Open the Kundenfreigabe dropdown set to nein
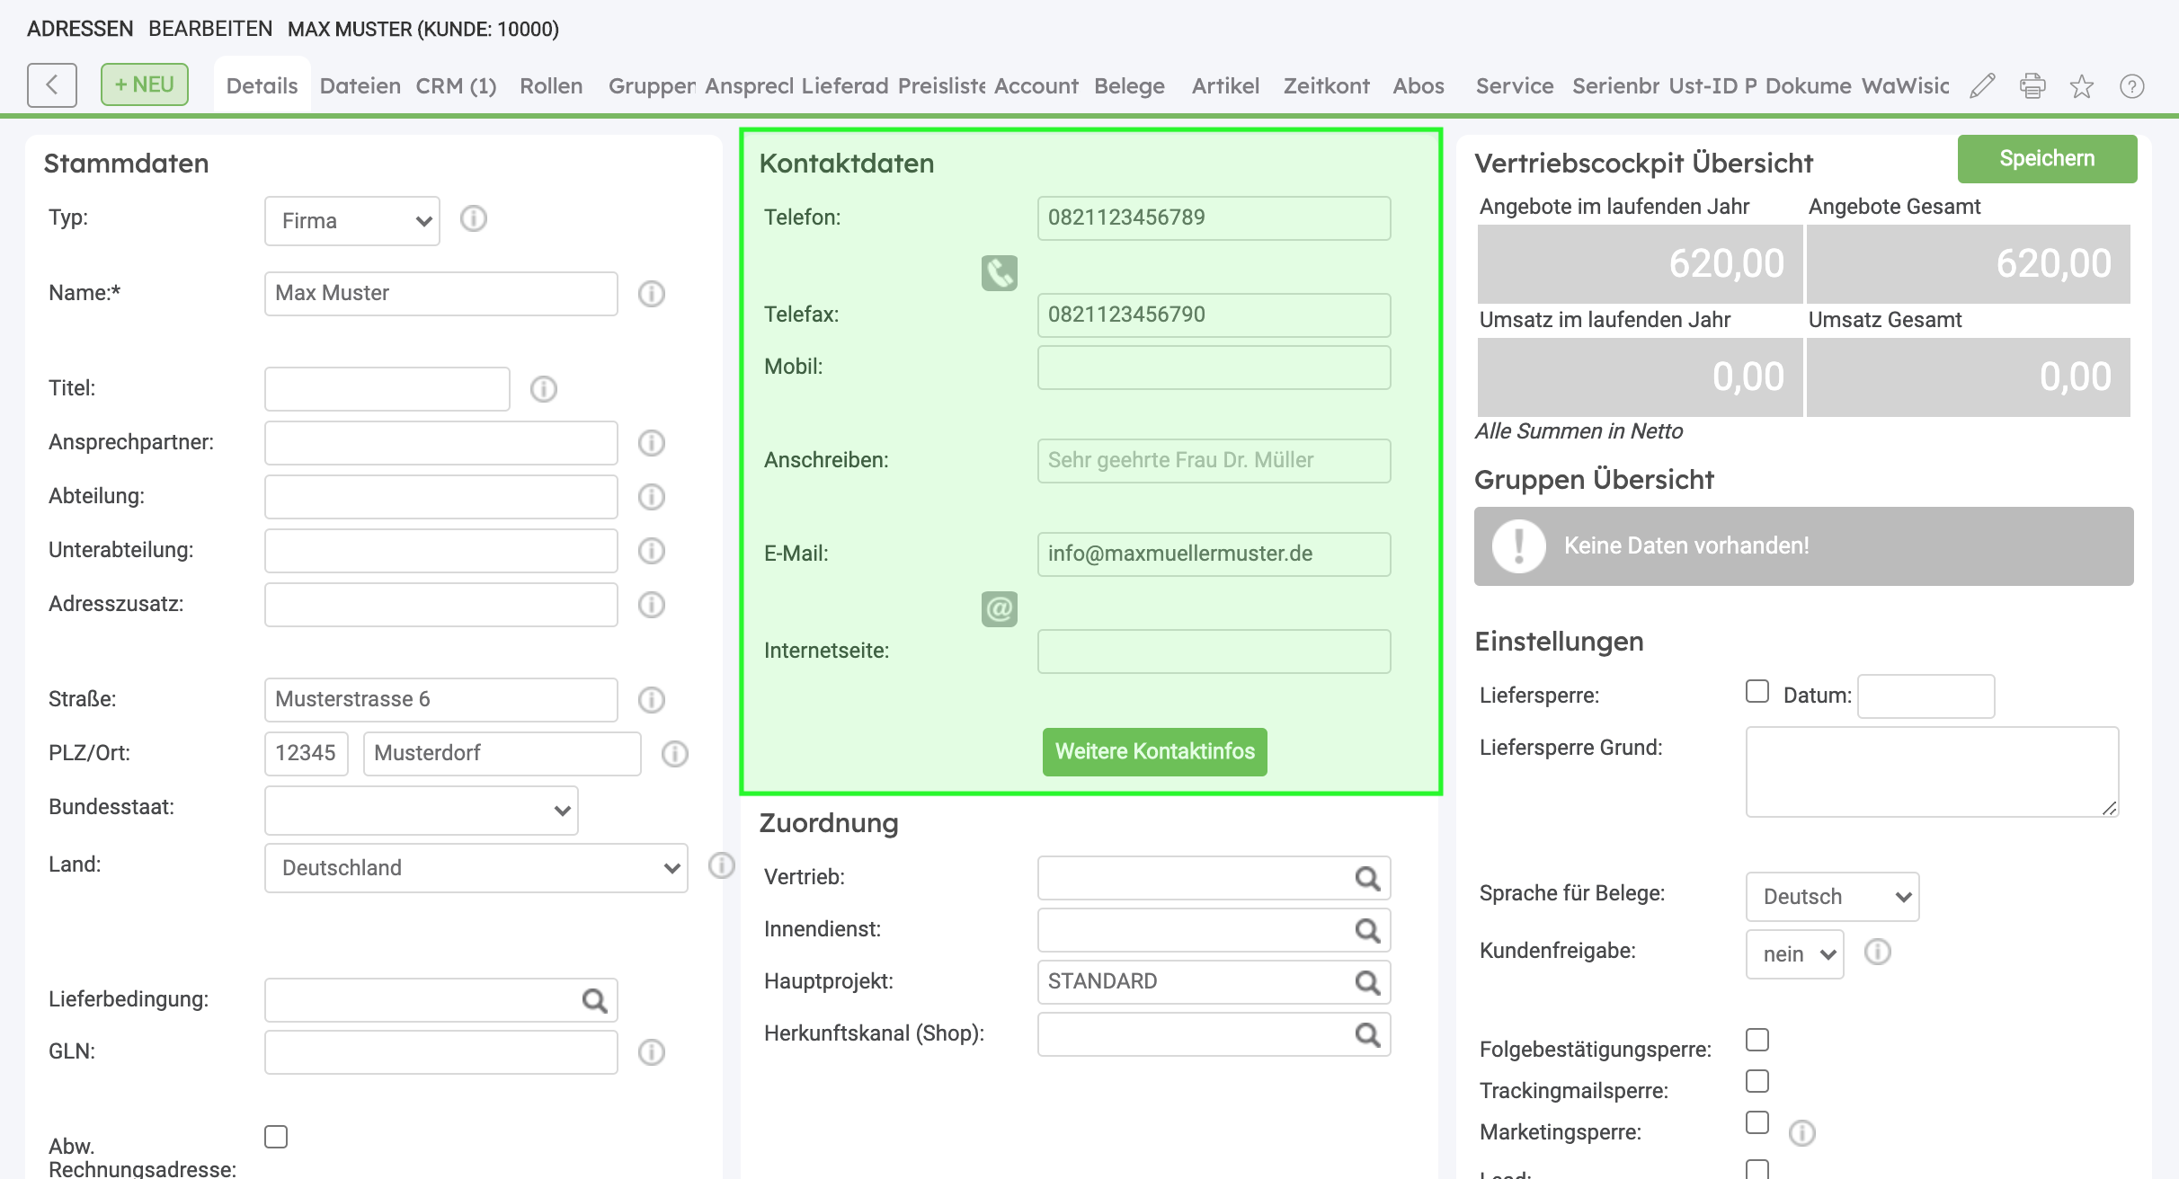Screen dimensions: 2179x1179 1794,953
